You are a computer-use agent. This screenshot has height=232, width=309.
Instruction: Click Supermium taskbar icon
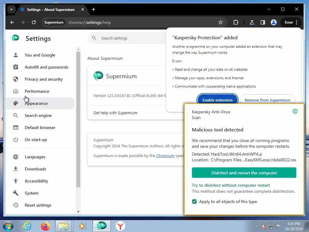(x=101, y=226)
